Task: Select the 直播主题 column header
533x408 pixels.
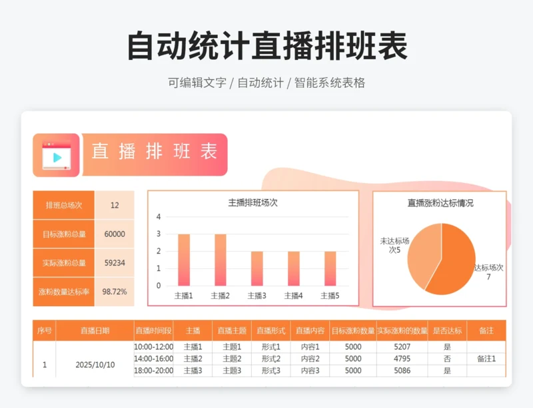Action: click(x=232, y=331)
